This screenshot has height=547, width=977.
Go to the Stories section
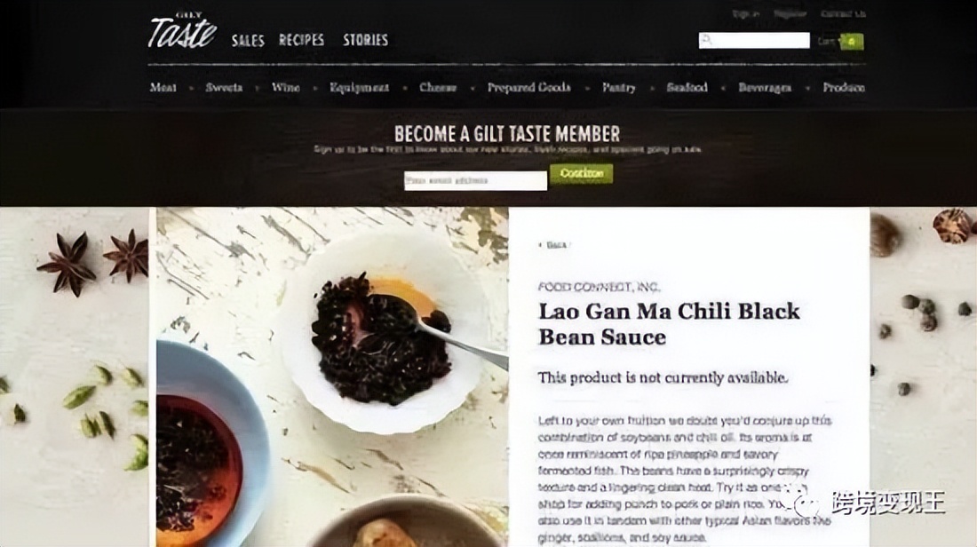point(366,40)
